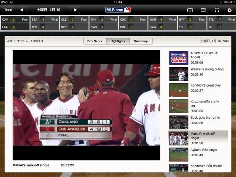This screenshot has height=177, width=236.
Task: Select STL vs MIL scoreboard game
Action: point(221,23)
